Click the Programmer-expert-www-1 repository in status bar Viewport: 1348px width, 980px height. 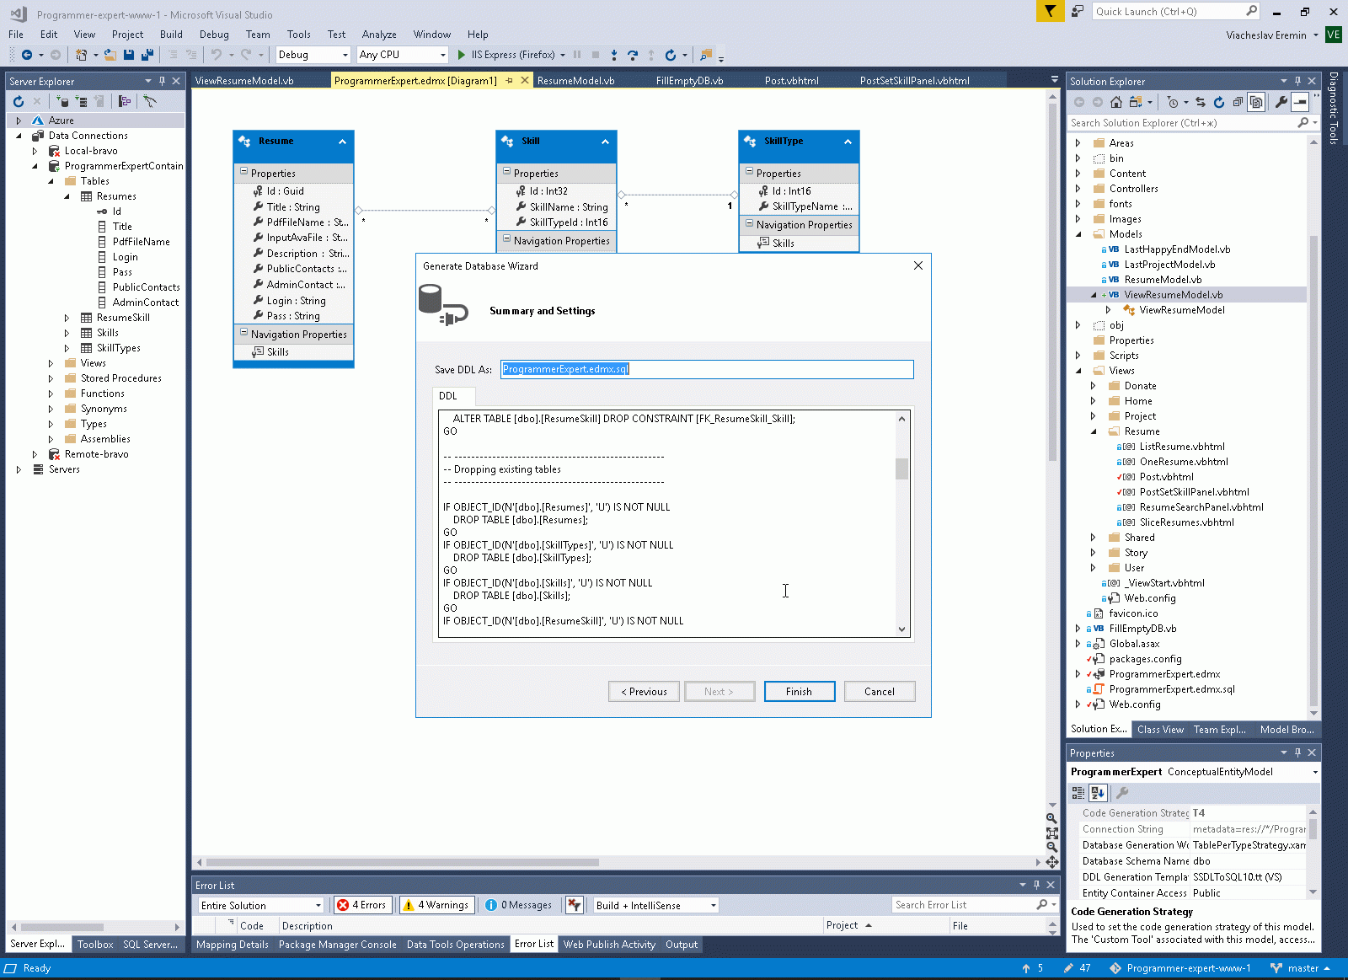tap(1180, 968)
